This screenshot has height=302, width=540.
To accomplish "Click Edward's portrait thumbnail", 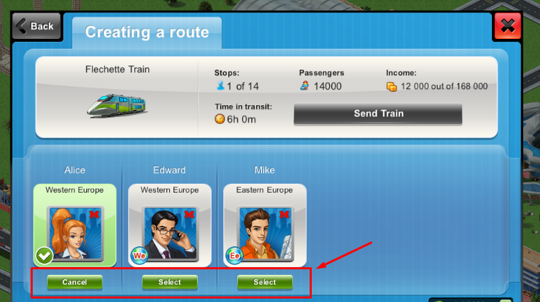I will click(170, 234).
